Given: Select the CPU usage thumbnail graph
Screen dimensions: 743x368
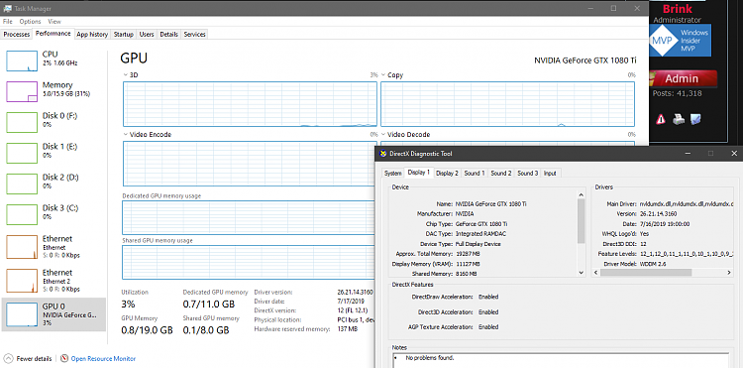Looking at the screenshot, I should [22, 61].
